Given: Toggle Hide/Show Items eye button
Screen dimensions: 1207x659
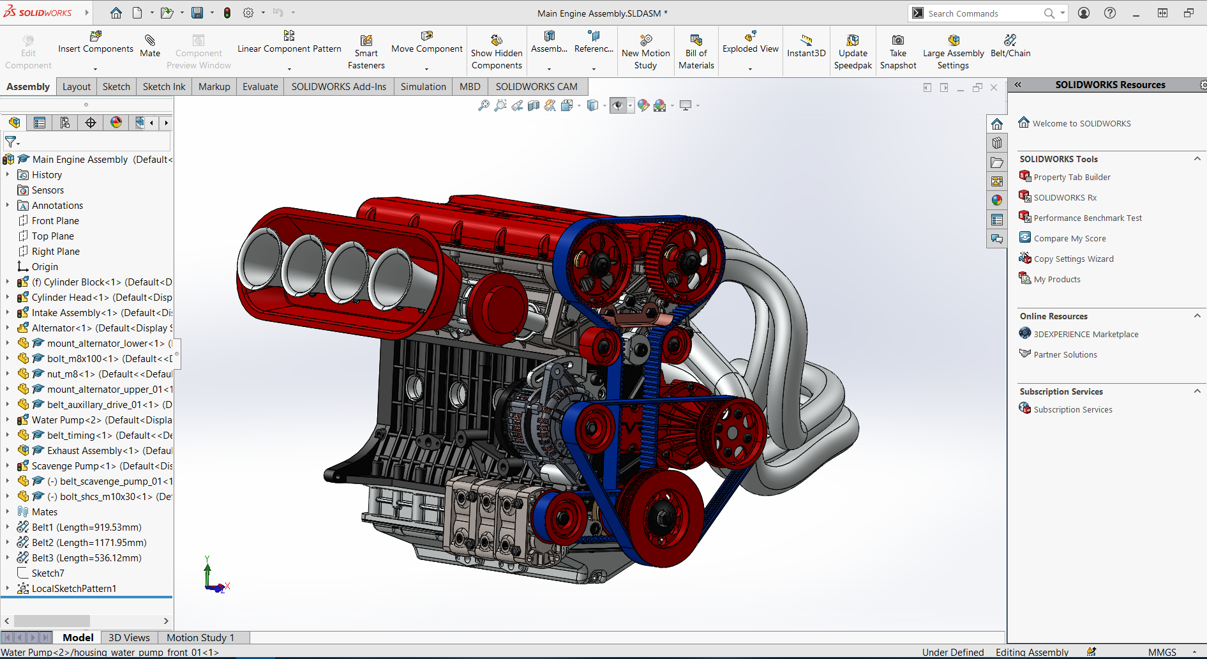Looking at the screenshot, I should (x=617, y=105).
